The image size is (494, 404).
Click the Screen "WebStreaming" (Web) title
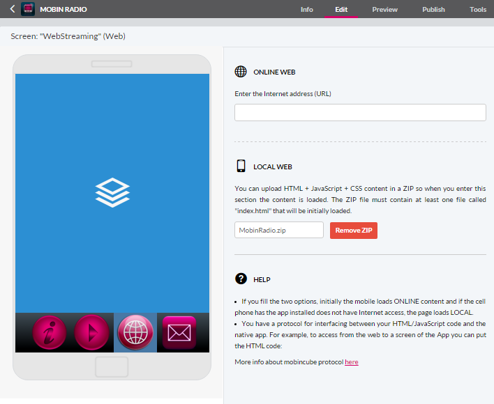coord(68,36)
